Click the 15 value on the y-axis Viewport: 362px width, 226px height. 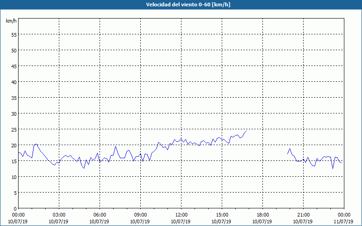(14, 161)
